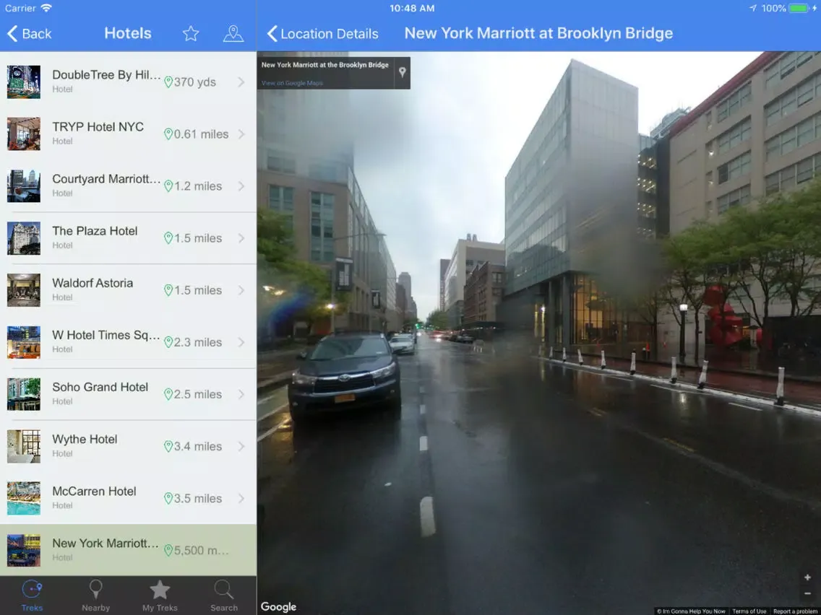
Task: Select The Plaza Hotel thumbnail
Action: tap(24, 238)
